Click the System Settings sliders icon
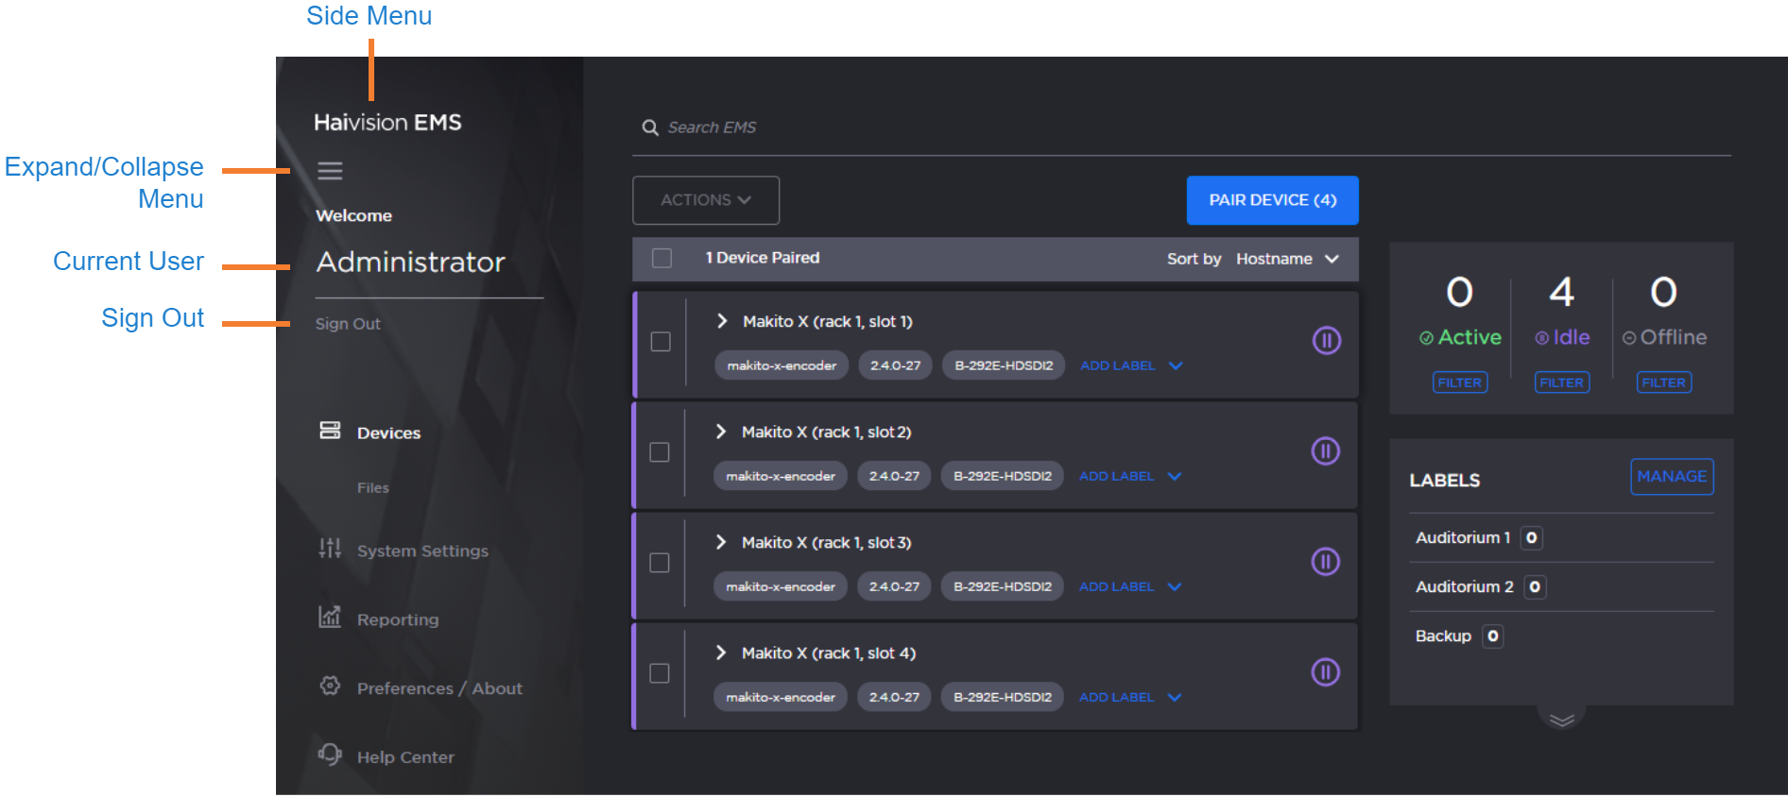 330,549
